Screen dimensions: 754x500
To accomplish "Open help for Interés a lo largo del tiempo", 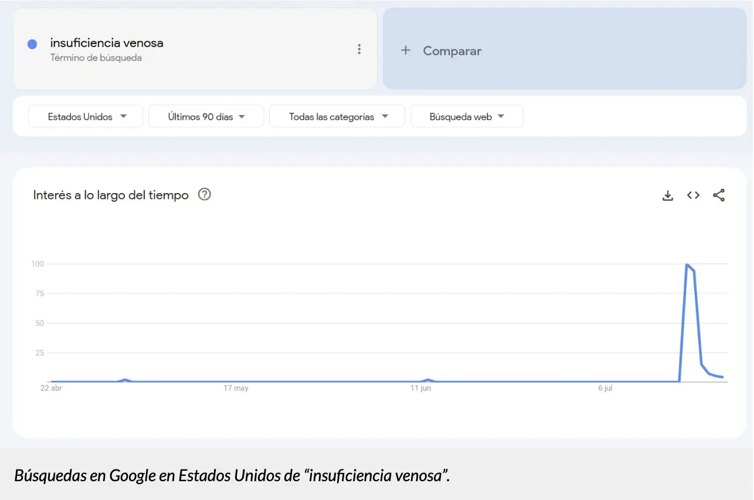I will tap(204, 194).
